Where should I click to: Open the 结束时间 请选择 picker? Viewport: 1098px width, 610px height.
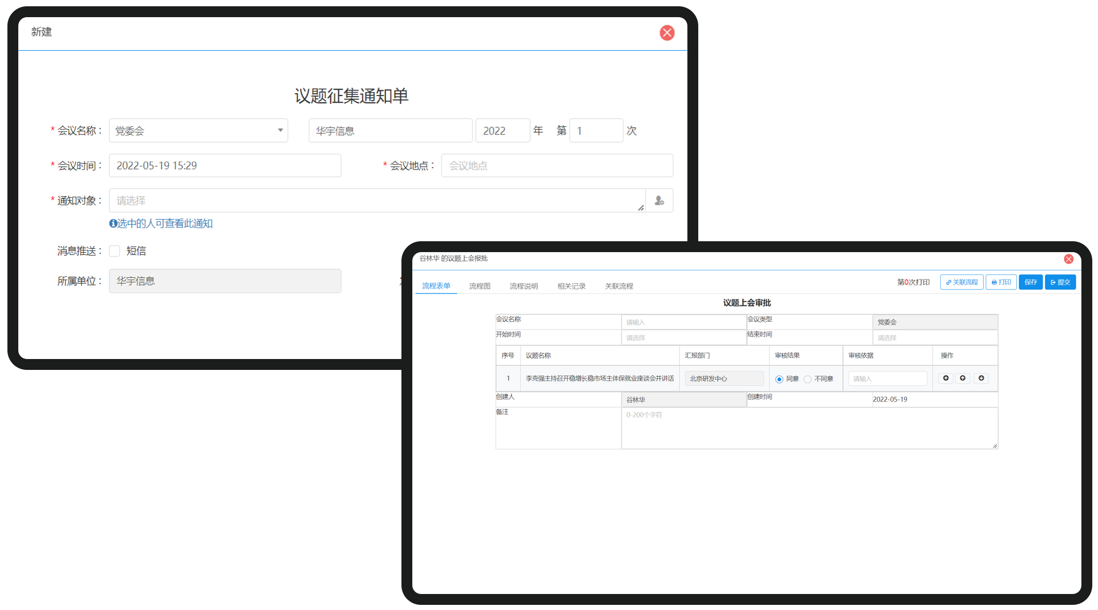(x=935, y=338)
